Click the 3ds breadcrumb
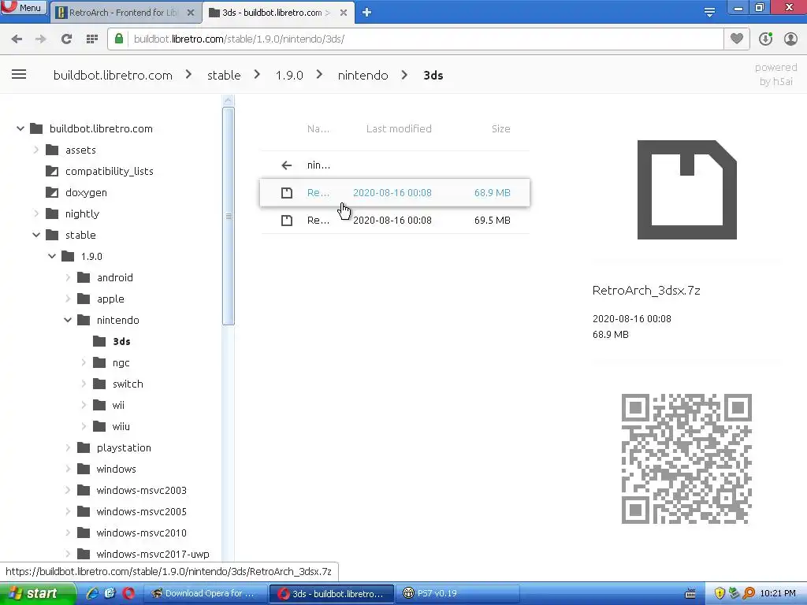The height and width of the screenshot is (605, 807). [x=433, y=75]
